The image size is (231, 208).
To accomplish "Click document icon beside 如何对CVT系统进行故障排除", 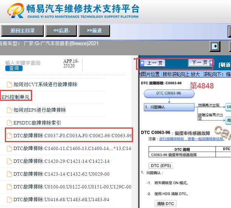I will point(9,85).
